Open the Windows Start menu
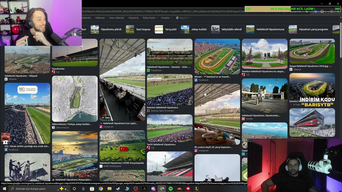The height and width of the screenshot is (192, 342). [x=4, y=189]
